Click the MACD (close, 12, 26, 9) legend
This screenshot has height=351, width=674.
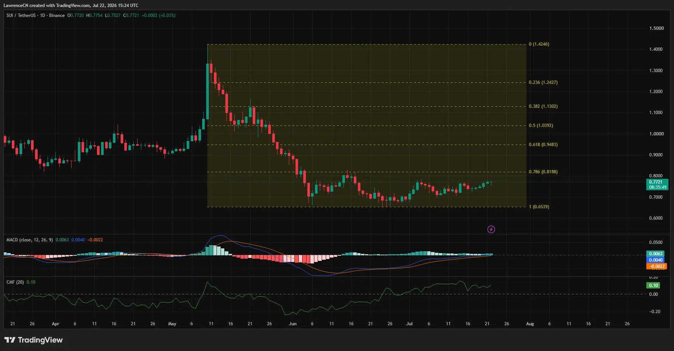pyautogui.click(x=30, y=240)
